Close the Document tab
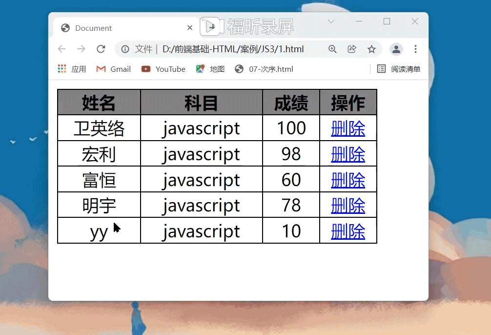Viewport: 491px width, 335px height. (x=190, y=28)
